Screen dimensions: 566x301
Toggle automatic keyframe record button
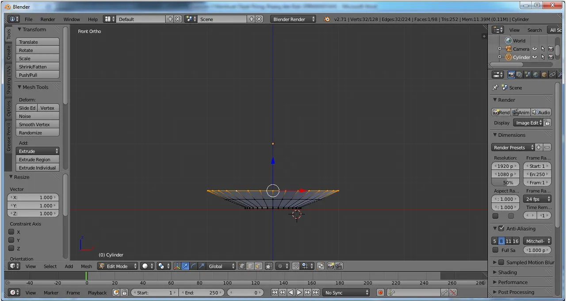380,293
